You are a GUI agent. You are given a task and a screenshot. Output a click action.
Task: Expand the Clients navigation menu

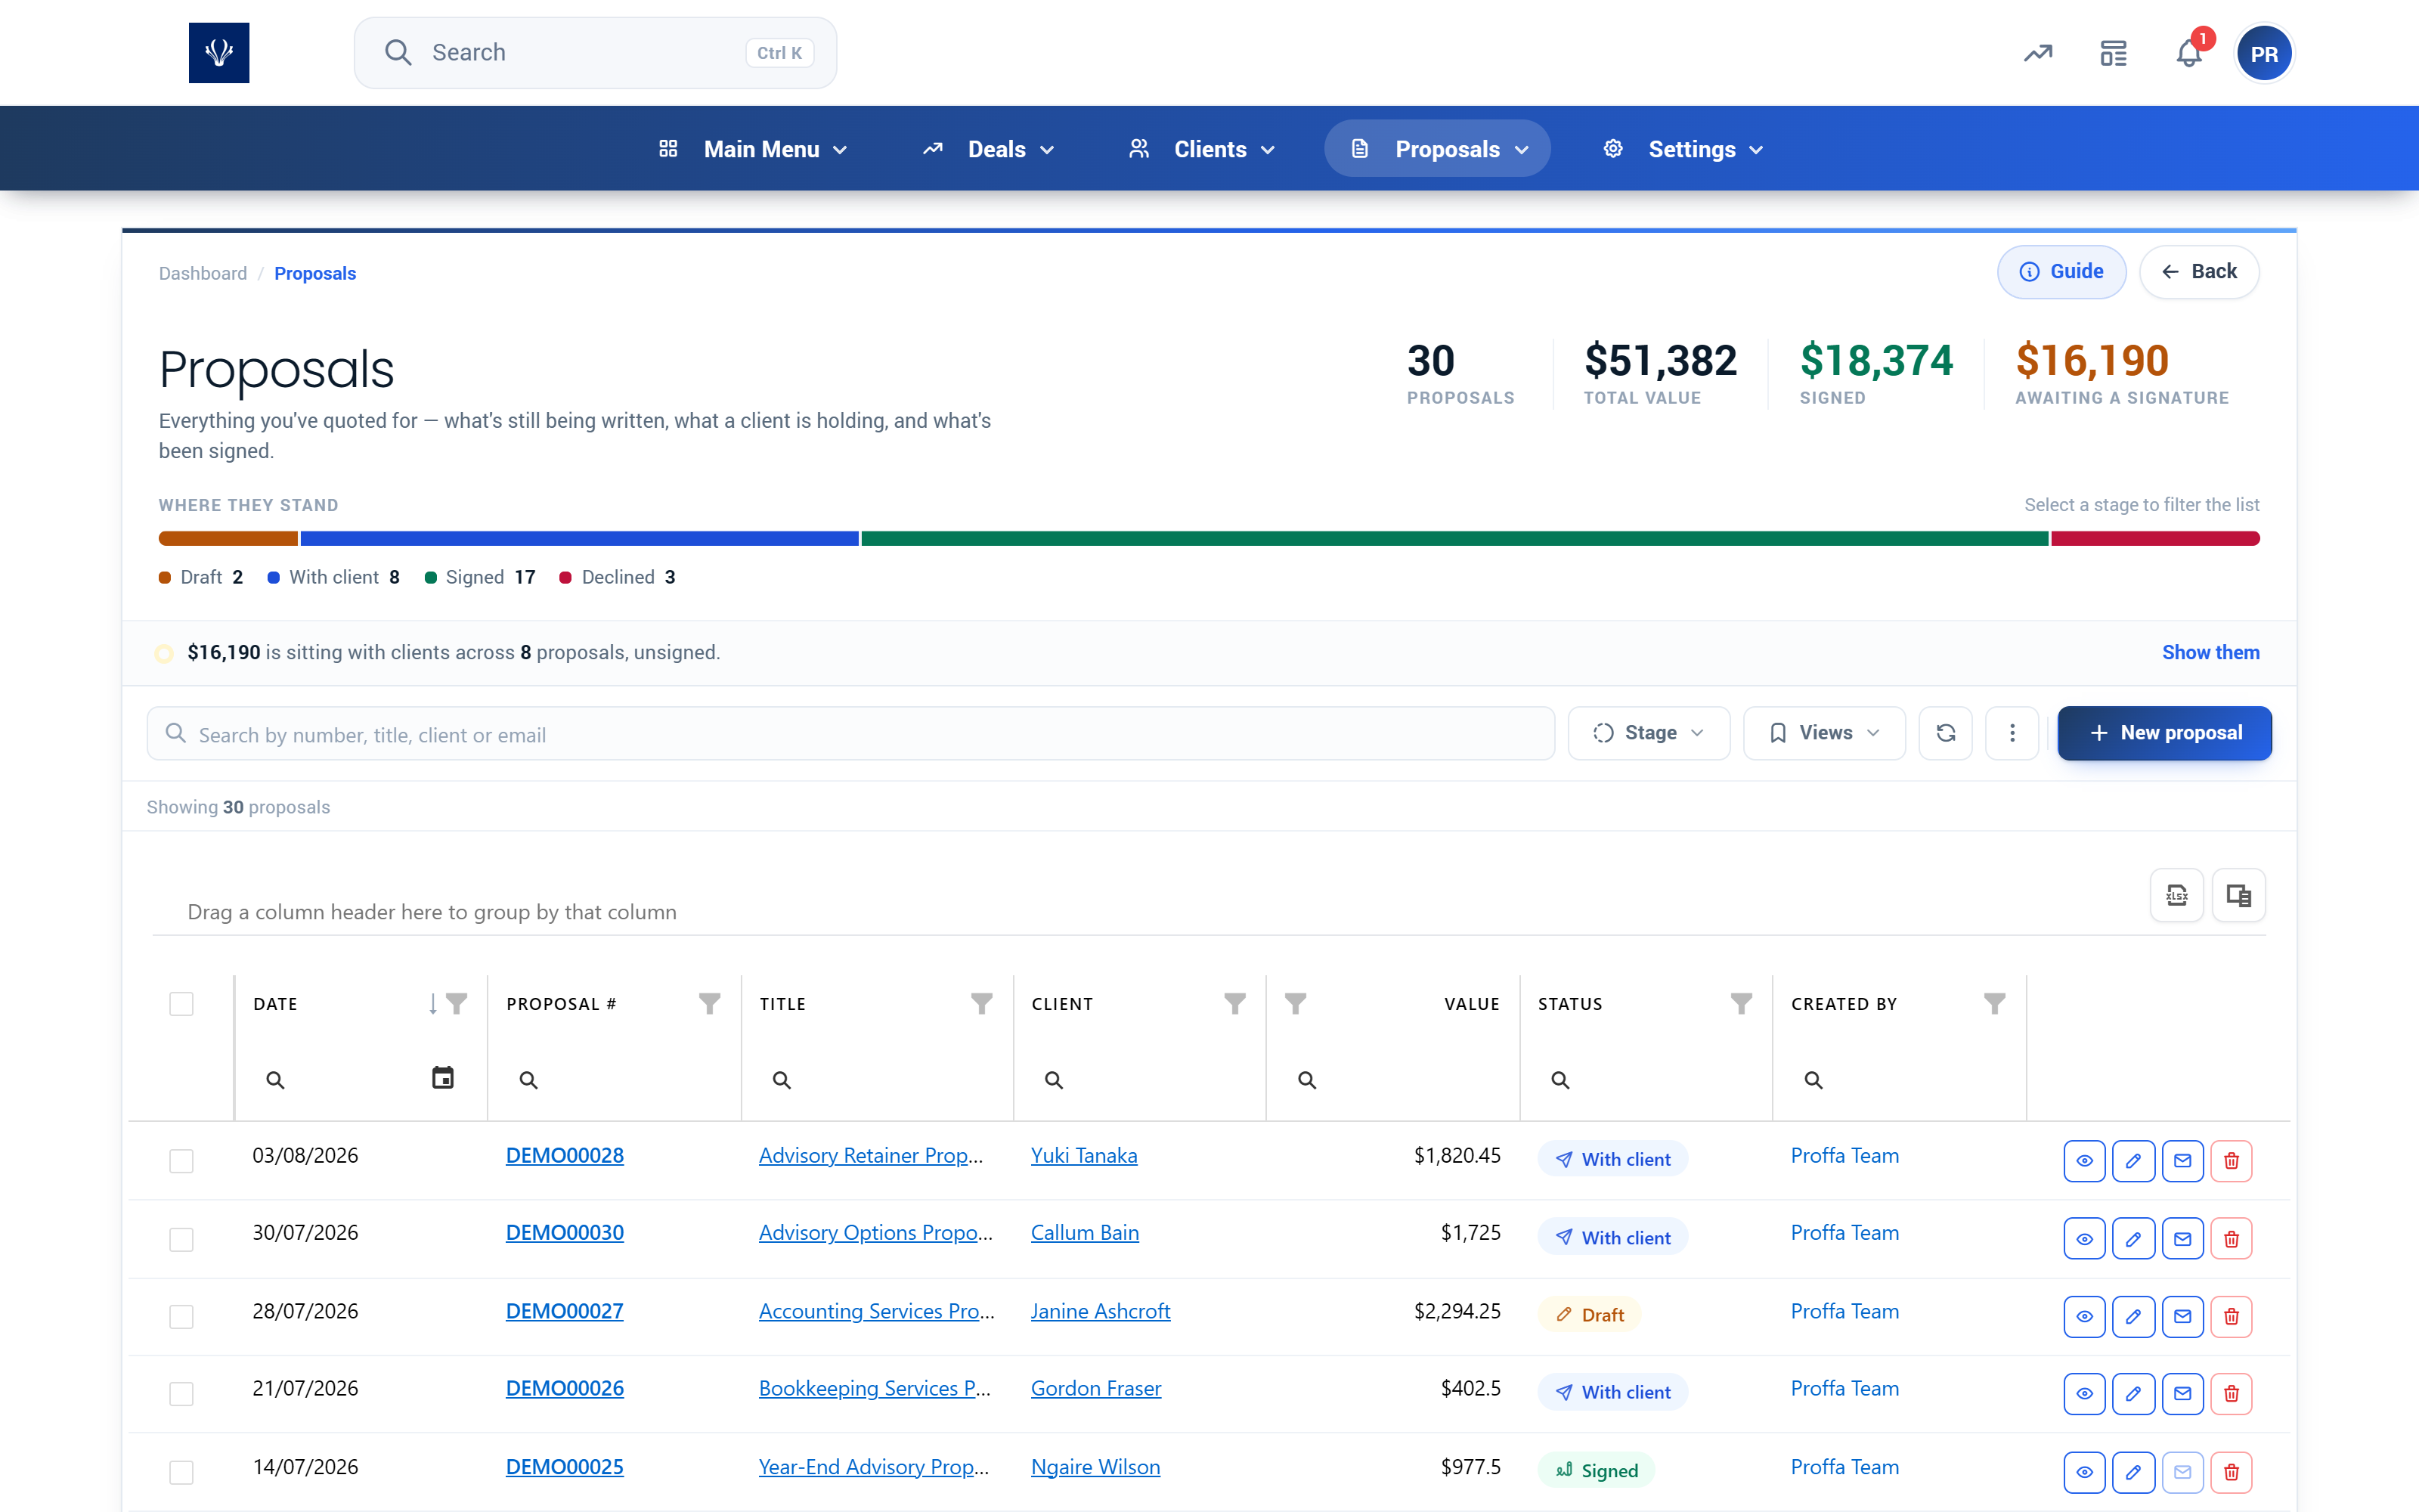[x=1201, y=149]
